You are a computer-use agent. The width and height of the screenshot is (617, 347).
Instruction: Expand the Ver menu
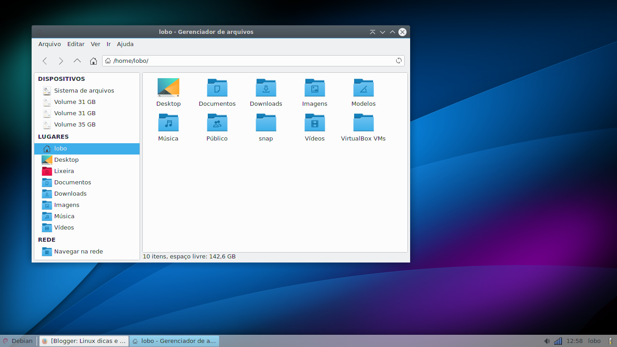pyautogui.click(x=95, y=44)
